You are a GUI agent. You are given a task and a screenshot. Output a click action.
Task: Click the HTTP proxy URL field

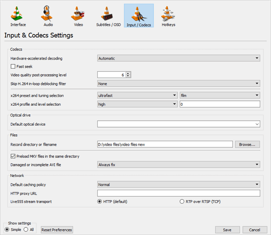(178, 193)
